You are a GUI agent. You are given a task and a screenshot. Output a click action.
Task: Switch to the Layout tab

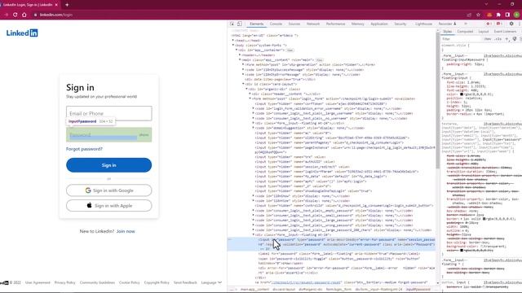[x=484, y=32]
